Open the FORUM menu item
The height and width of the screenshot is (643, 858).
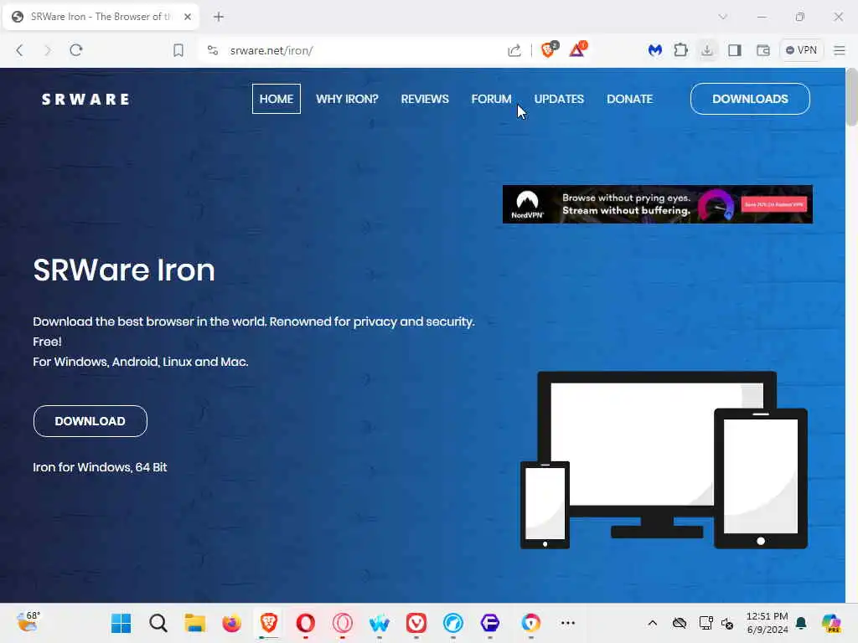tap(491, 99)
